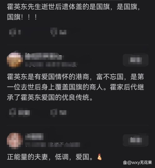Click the @wxy无花果 watermark text

[139, 163]
